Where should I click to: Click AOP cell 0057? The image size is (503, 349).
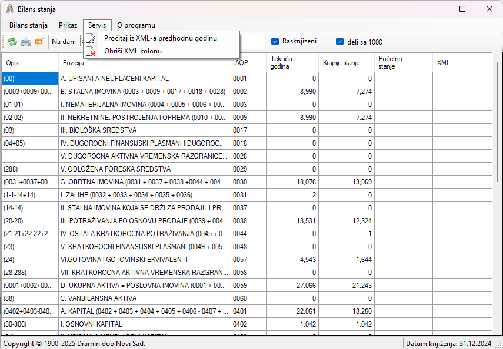point(248,260)
